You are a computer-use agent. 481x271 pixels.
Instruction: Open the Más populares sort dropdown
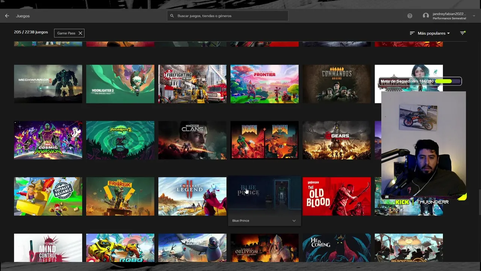tap(433, 33)
